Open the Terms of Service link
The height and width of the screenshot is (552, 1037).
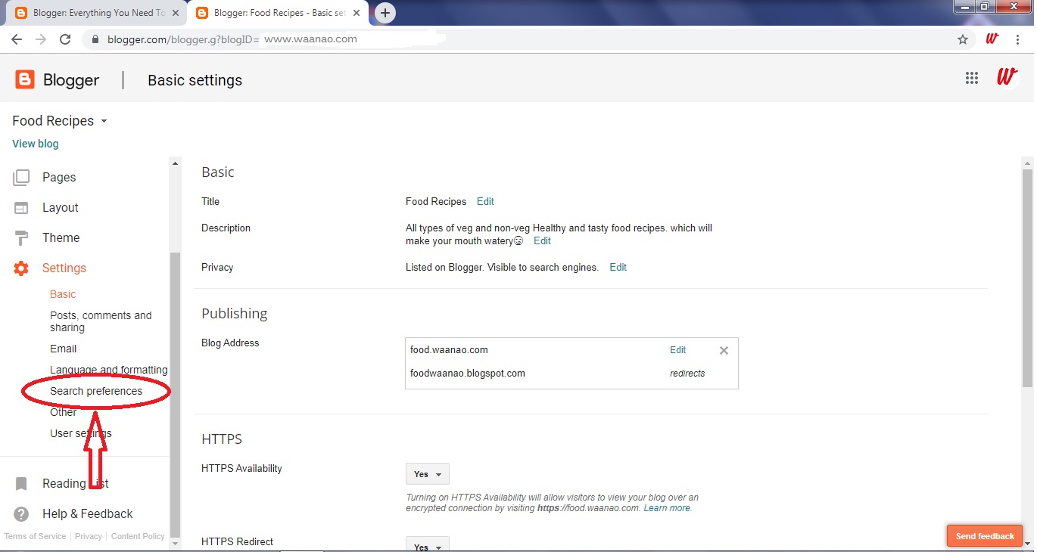tap(35, 536)
